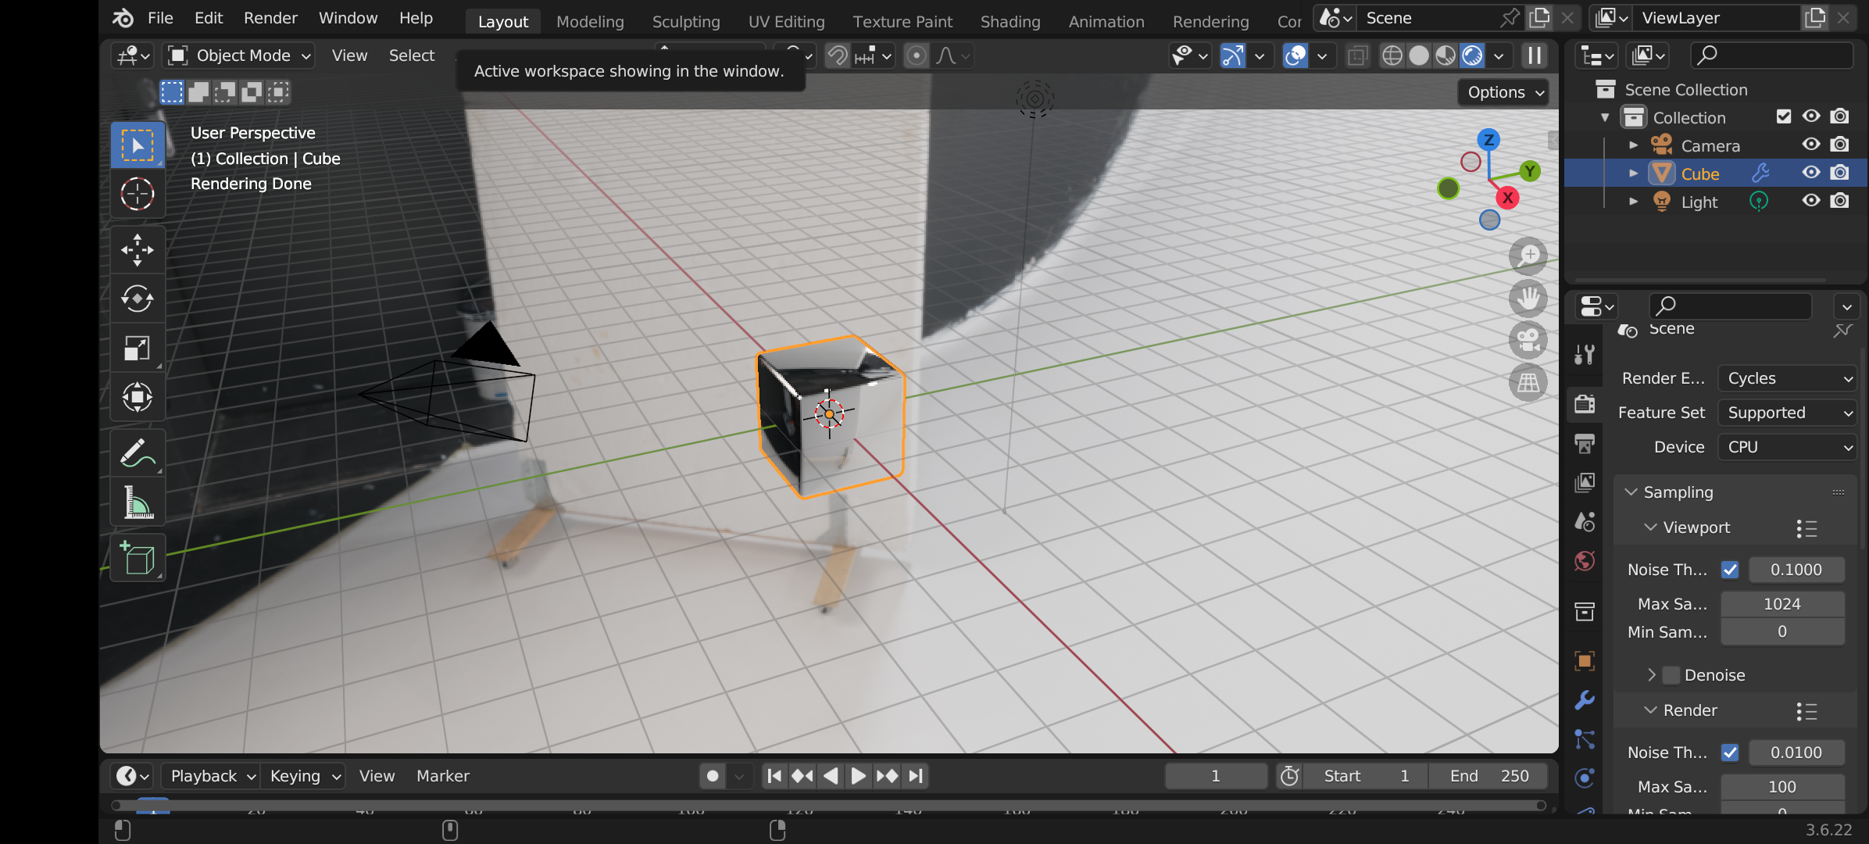
Task: Click the Play animation button
Action: point(858,776)
